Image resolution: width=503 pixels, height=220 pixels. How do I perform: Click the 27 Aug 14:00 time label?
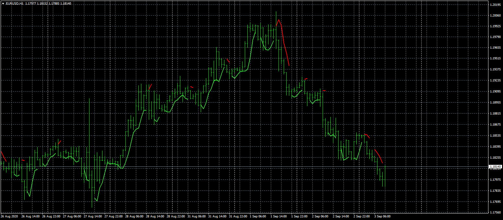click(93, 216)
